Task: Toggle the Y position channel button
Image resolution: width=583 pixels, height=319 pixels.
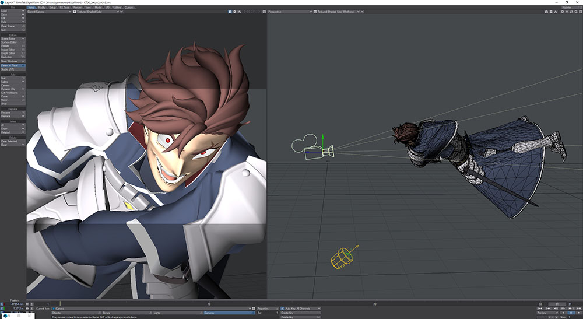Action: (x=2, y=309)
